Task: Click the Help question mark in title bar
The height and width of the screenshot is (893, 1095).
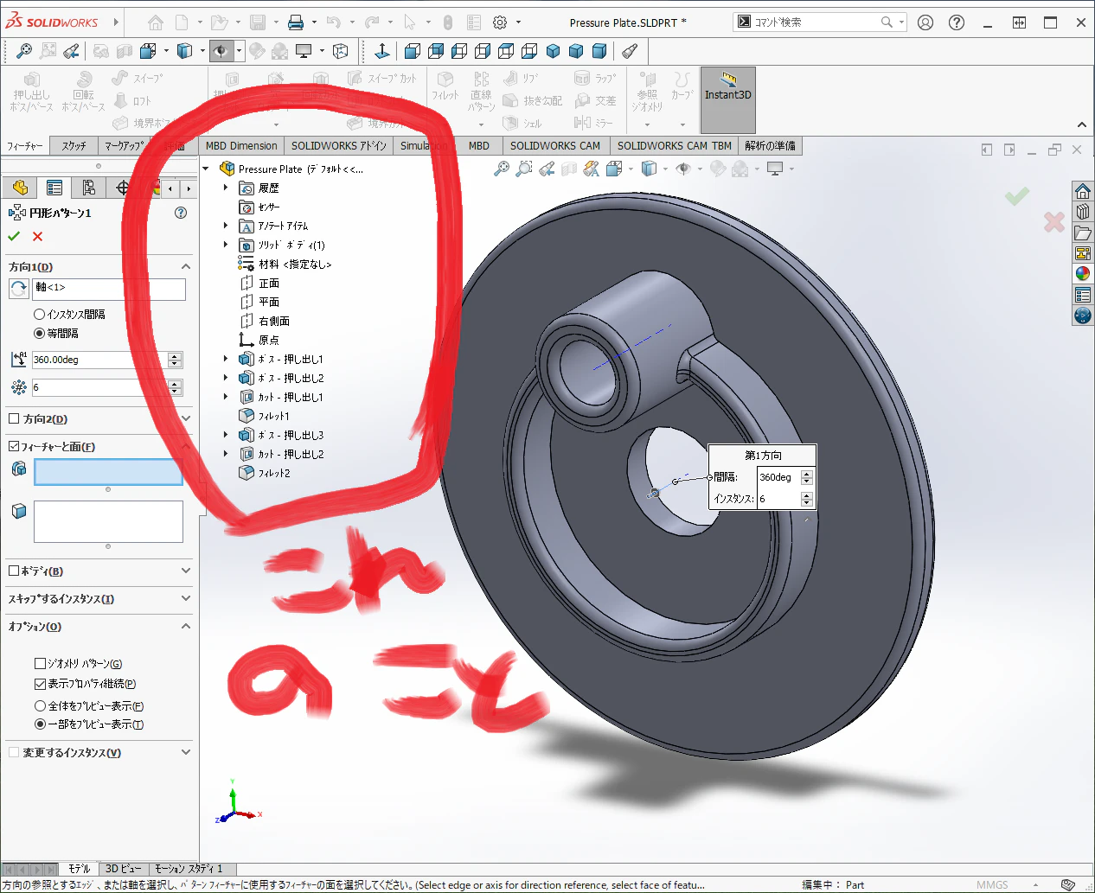Action: click(x=957, y=22)
